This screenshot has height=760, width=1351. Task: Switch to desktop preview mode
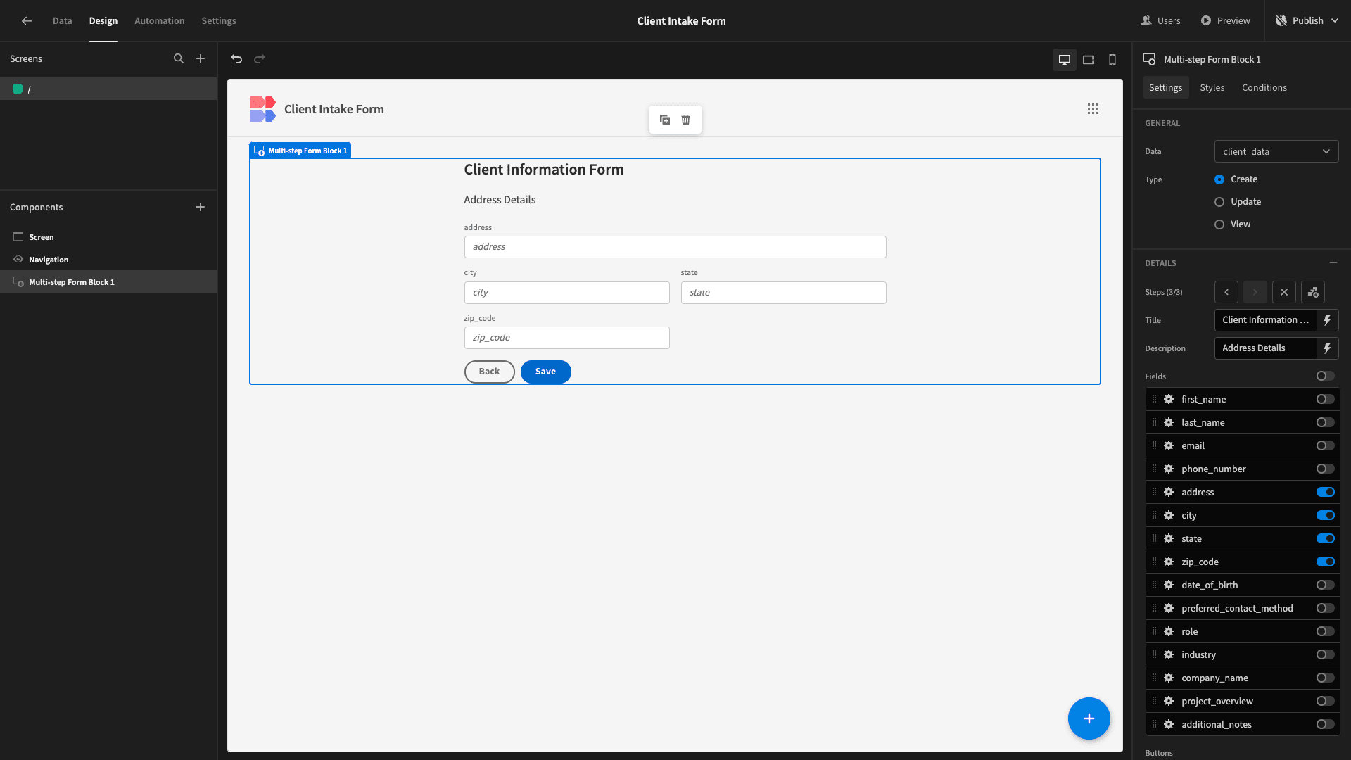click(x=1065, y=60)
